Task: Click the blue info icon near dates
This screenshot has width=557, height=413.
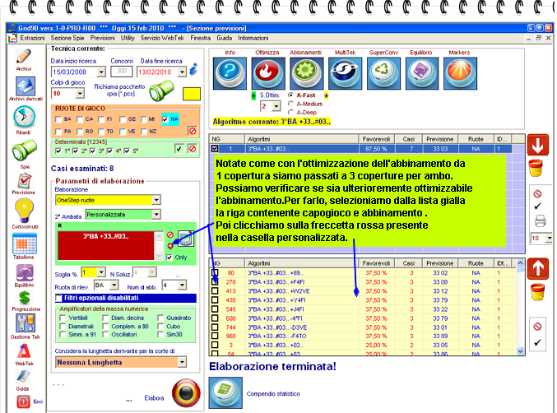Action: [x=193, y=69]
